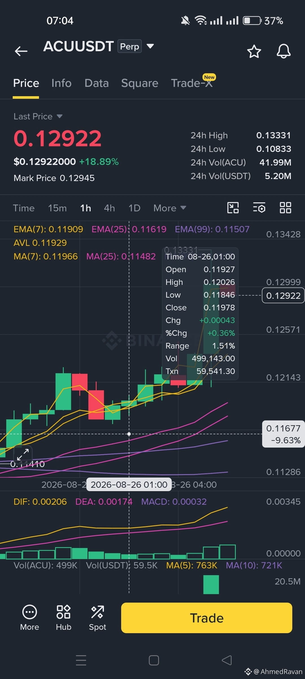The image size is (305, 679).
Task: Tap the +18.89% change figure
Action: point(99,162)
